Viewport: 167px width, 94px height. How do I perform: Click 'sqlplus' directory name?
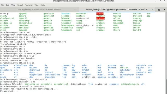coord(140,68)
